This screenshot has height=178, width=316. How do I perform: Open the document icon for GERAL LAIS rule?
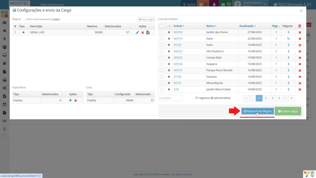click(148, 32)
